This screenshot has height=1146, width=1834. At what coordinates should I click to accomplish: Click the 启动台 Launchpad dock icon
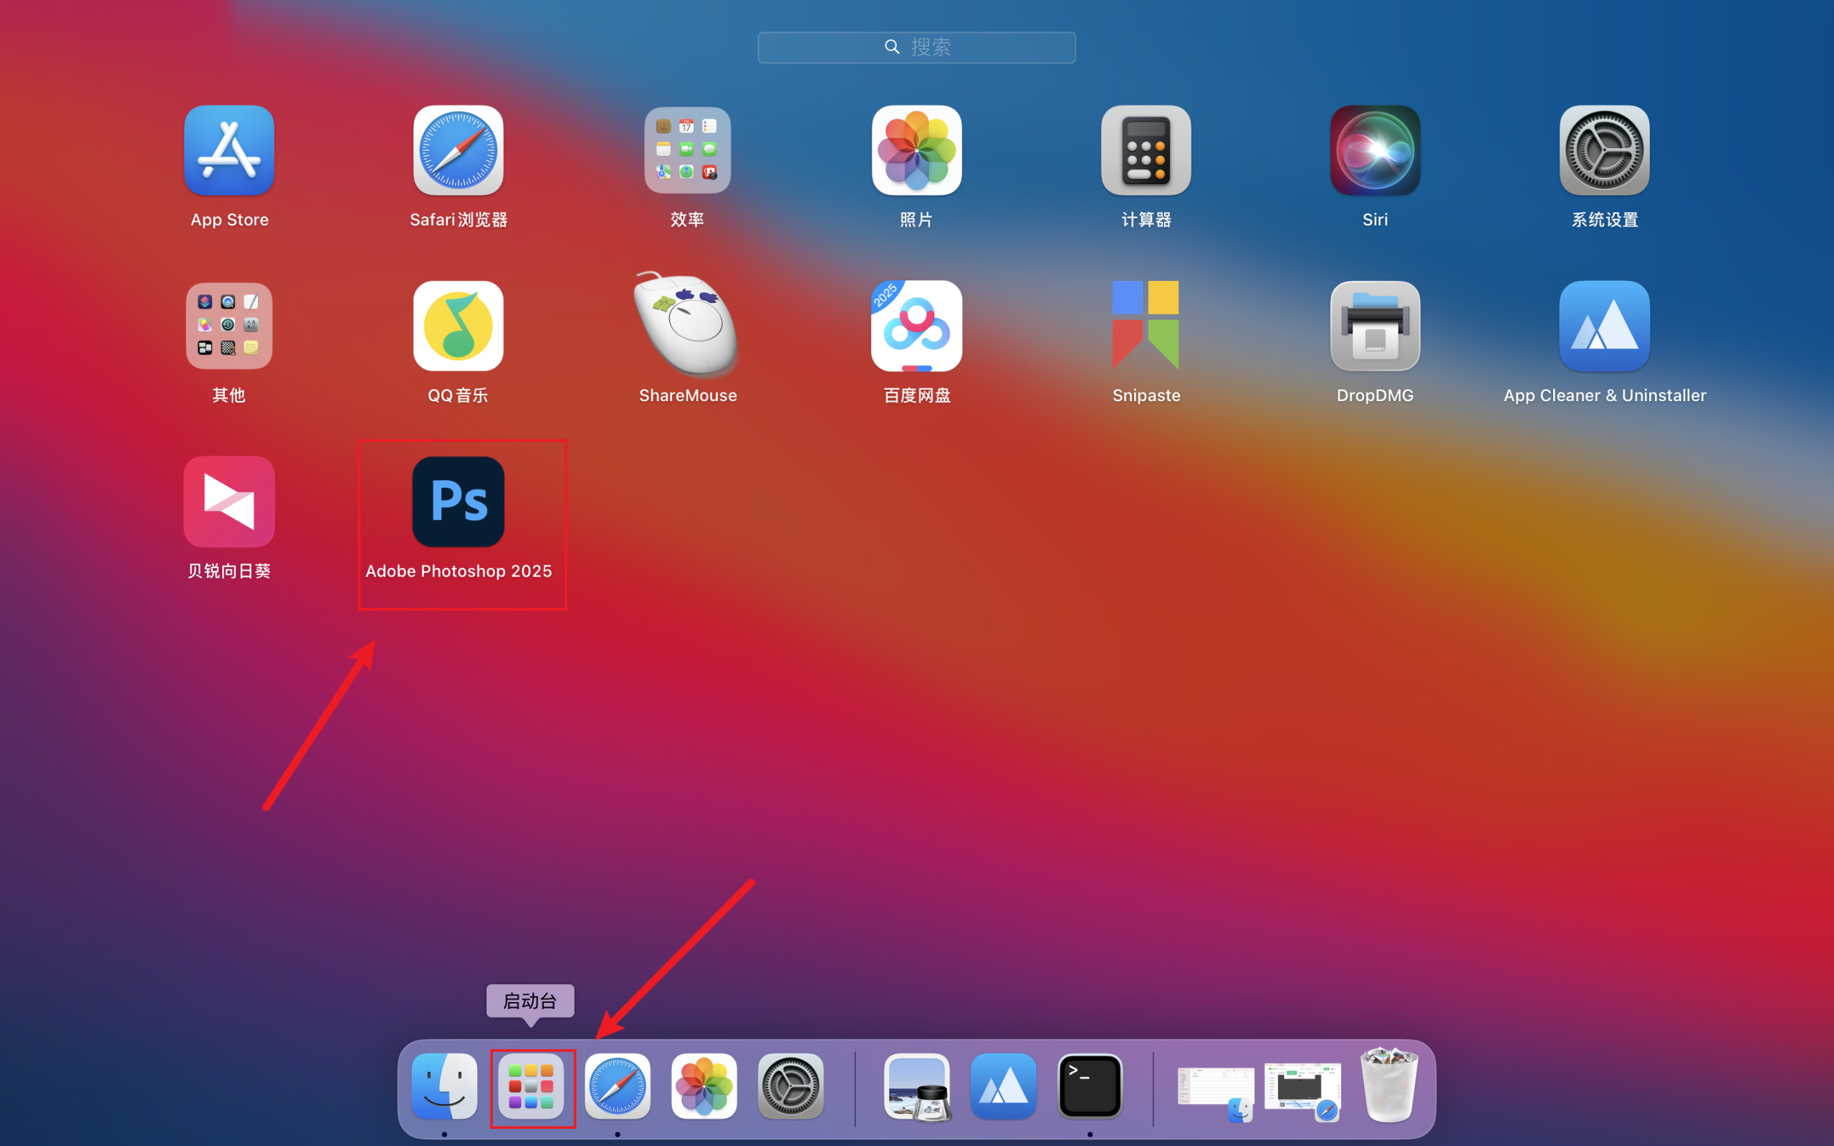(532, 1086)
